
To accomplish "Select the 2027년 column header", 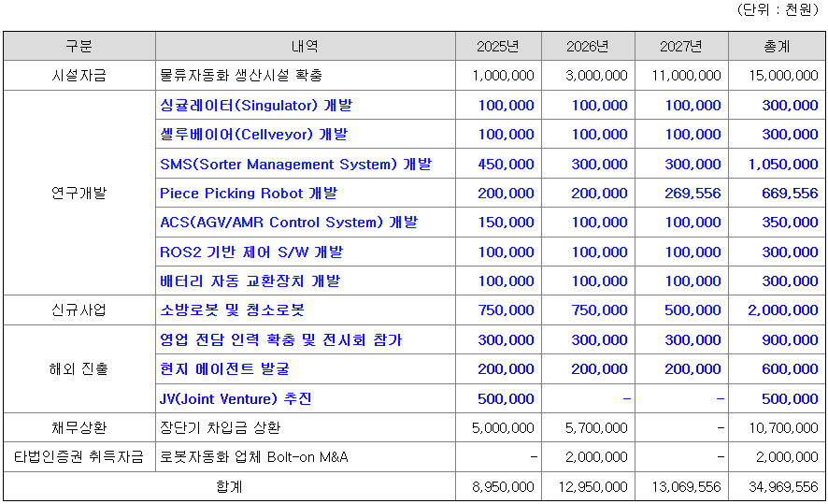I will coord(681,47).
